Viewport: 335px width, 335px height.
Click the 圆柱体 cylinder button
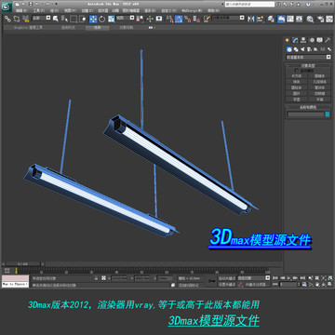click(297, 87)
